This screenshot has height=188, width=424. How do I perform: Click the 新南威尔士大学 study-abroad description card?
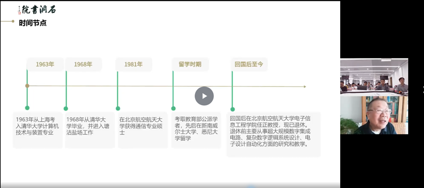(x=196, y=130)
